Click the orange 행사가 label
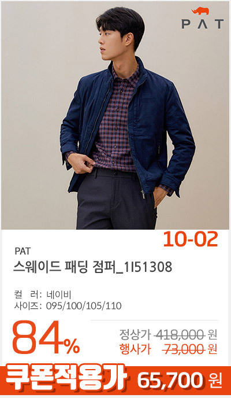231x398 pixels. (x=135, y=350)
